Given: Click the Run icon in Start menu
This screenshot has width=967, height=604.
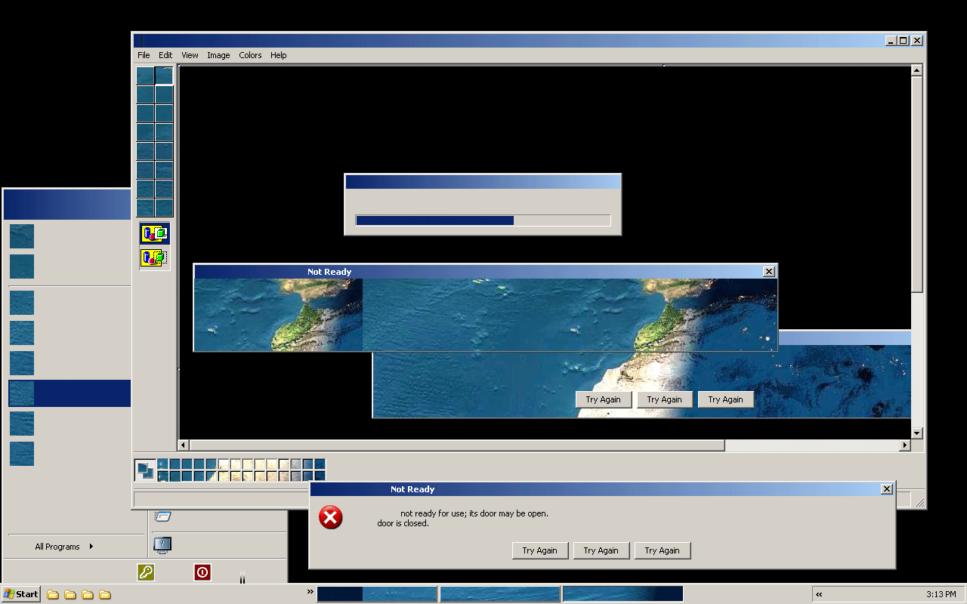Looking at the screenshot, I should (162, 516).
